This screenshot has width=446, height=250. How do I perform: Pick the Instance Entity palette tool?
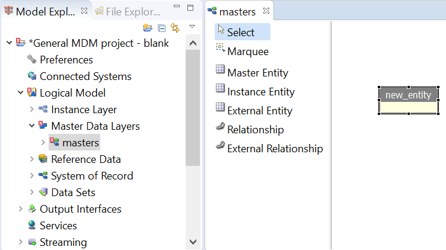260,92
